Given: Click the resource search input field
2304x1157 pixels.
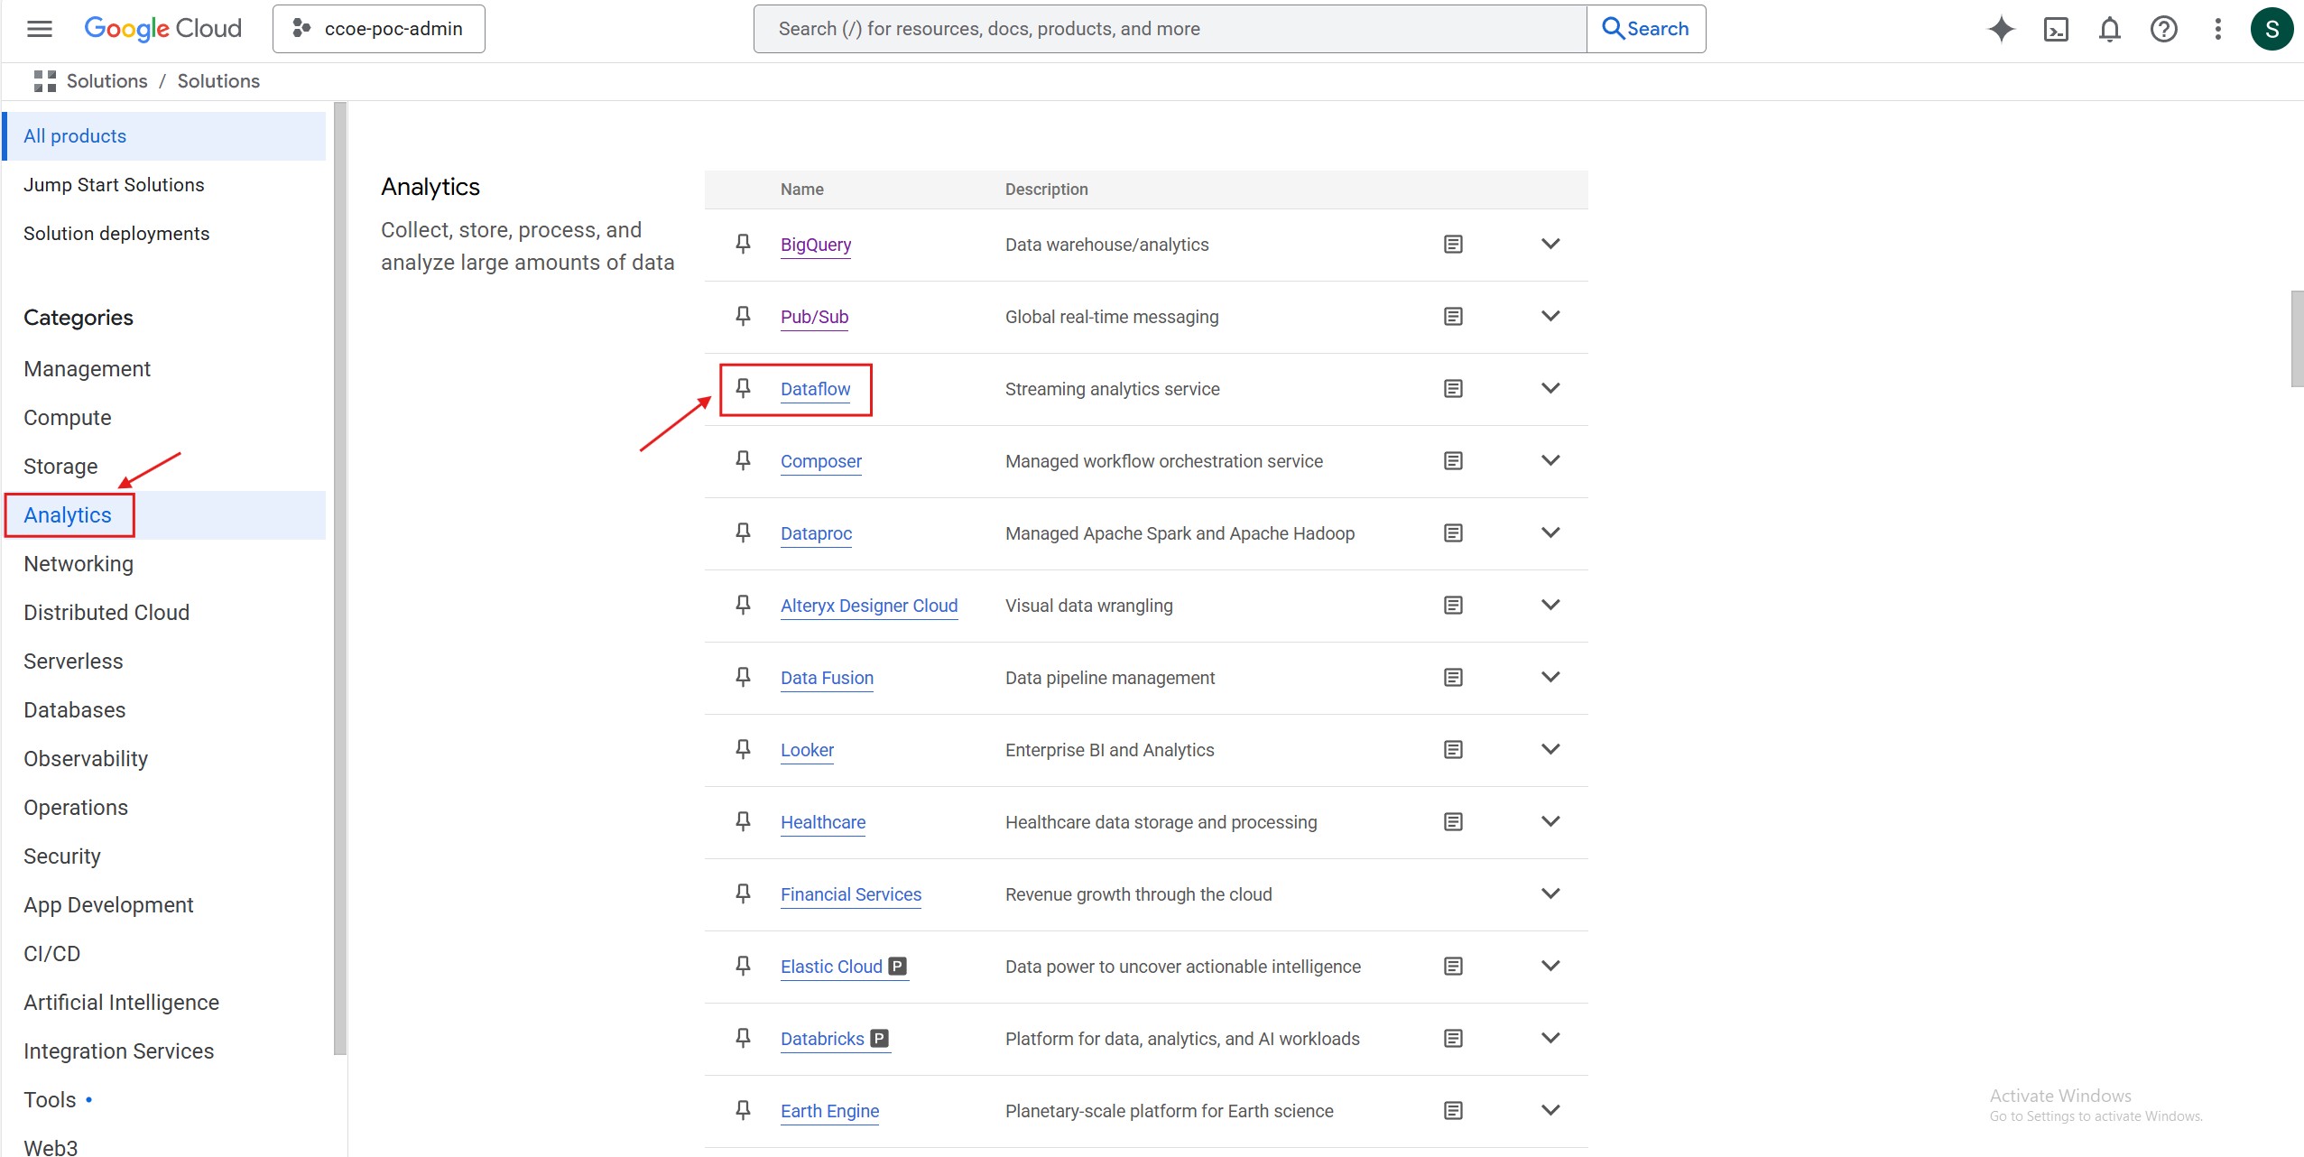Looking at the screenshot, I should pos(1170,29).
